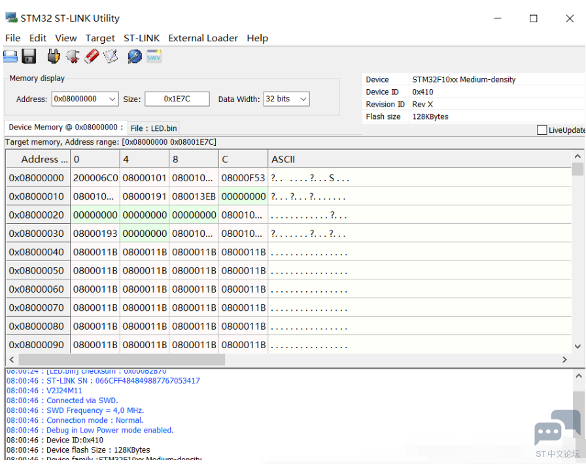The height and width of the screenshot is (464, 586).
Task: Click the Address text field
Action: click(79, 99)
